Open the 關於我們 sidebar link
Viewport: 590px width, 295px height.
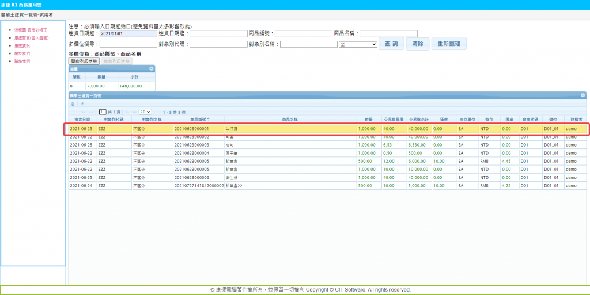22,53
